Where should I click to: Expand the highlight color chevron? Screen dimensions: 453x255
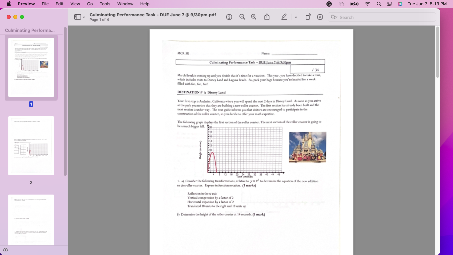pos(296,17)
